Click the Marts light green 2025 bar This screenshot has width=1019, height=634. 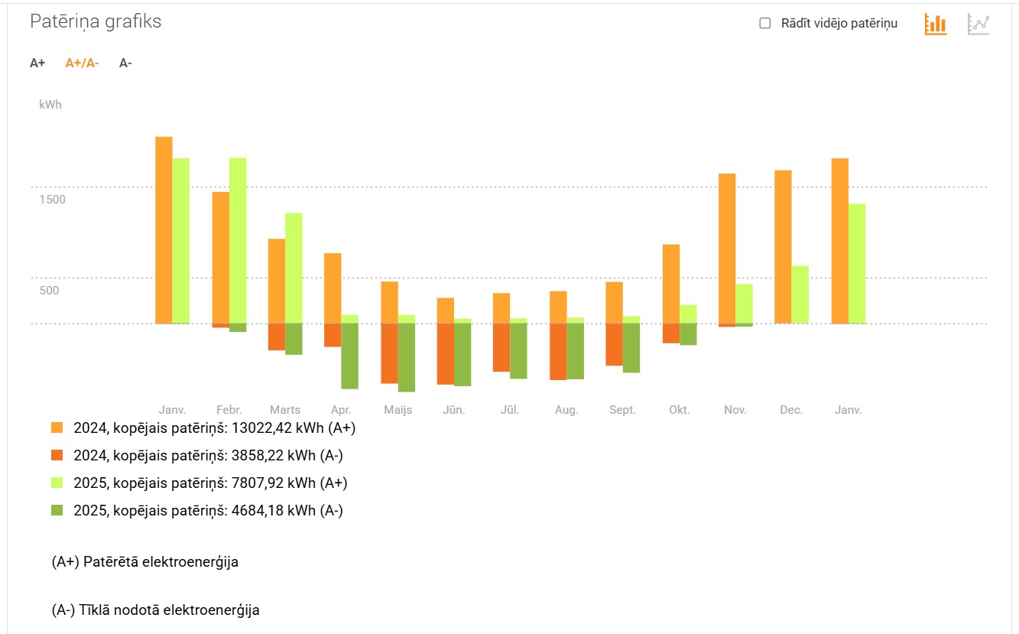click(294, 268)
